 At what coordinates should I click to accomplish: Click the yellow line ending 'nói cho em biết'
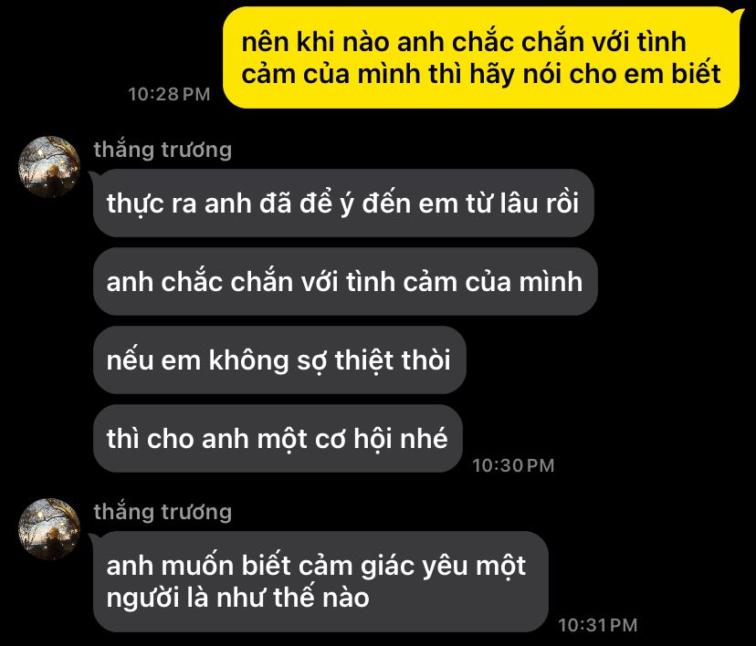click(481, 75)
